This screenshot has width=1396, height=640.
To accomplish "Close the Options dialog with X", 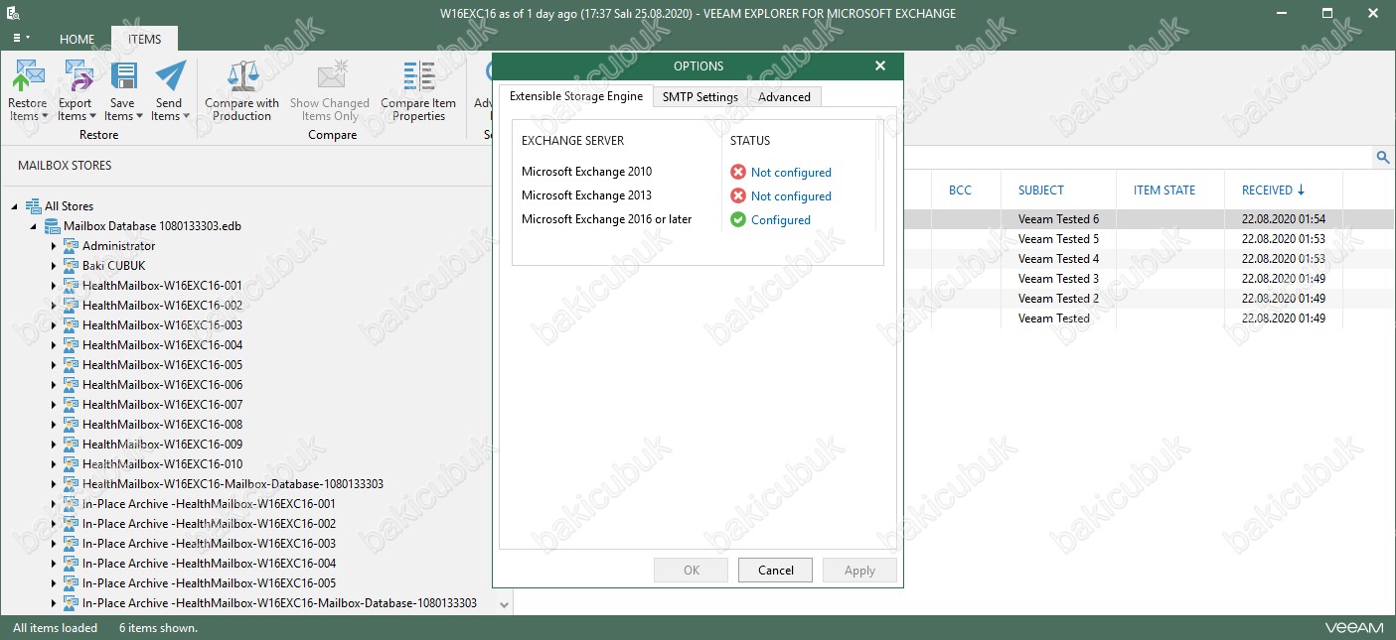I will 880,65.
